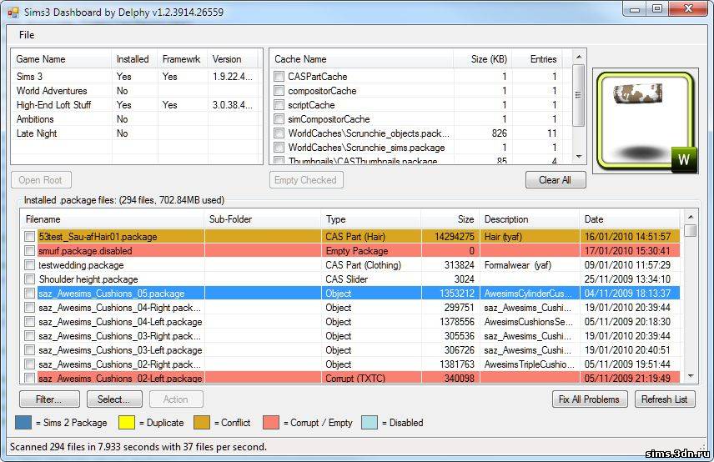Tick the smurf.package.disabled checkbox
Screen dimensions: 714x462
tap(29, 251)
